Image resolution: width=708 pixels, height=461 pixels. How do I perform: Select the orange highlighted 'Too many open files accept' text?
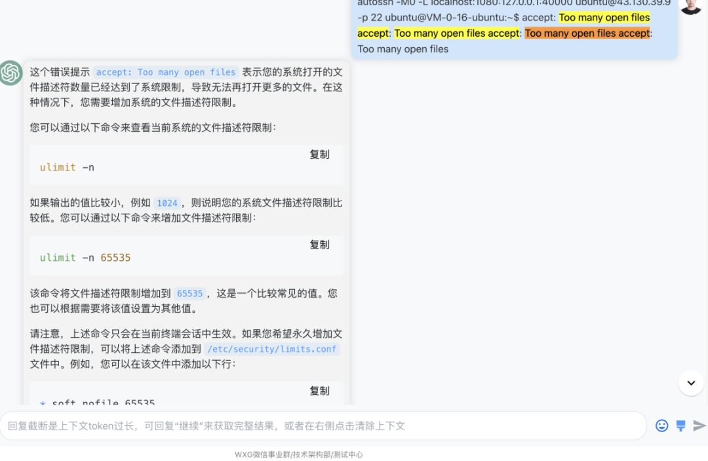(x=587, y=33)
